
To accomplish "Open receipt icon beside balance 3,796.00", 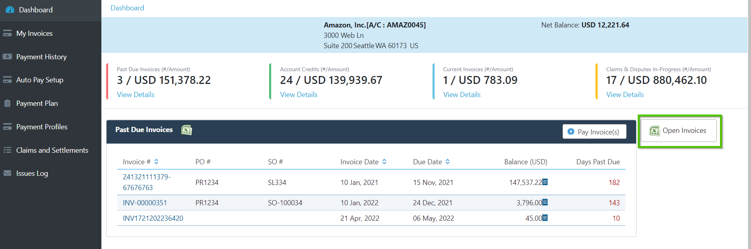I will [x=545, y=202].
